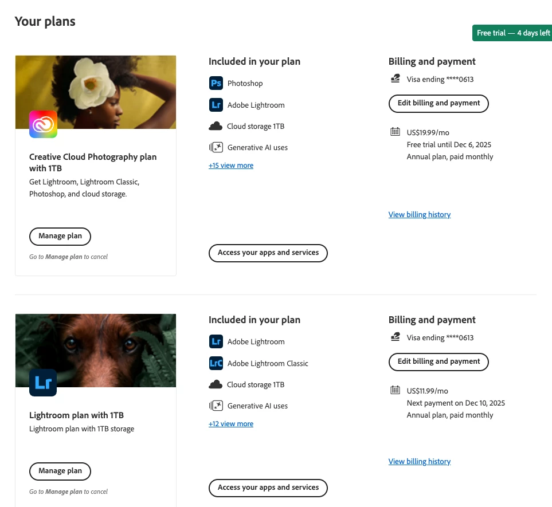Click the Generative AI icon in Photography plan
The width and height of the screenshot is (552, 507).
pyautogui.click(x=216, y=147)
